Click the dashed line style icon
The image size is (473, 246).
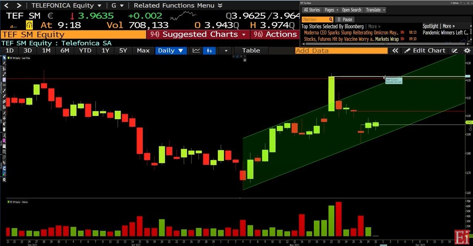(x=4, y=152)
